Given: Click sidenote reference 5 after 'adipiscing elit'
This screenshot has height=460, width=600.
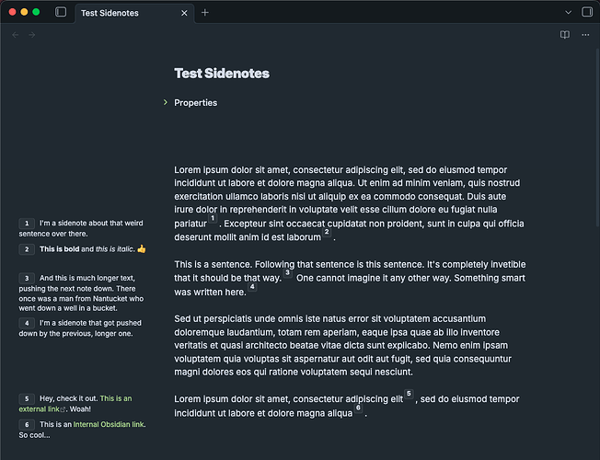Looking at the screenshot, I should (x=409, y=395).
